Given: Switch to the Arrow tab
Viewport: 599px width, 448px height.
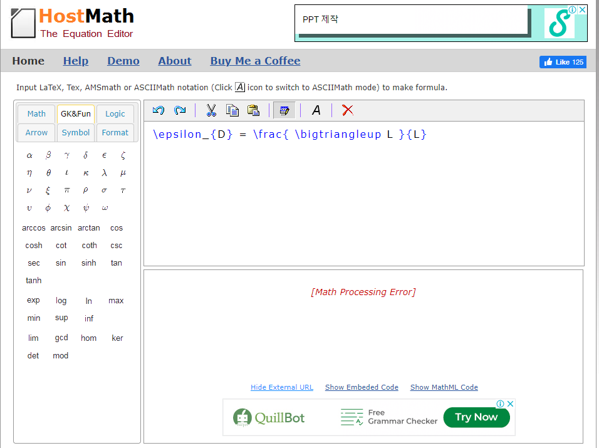Looking at the screenshot, I should [36, 133].
